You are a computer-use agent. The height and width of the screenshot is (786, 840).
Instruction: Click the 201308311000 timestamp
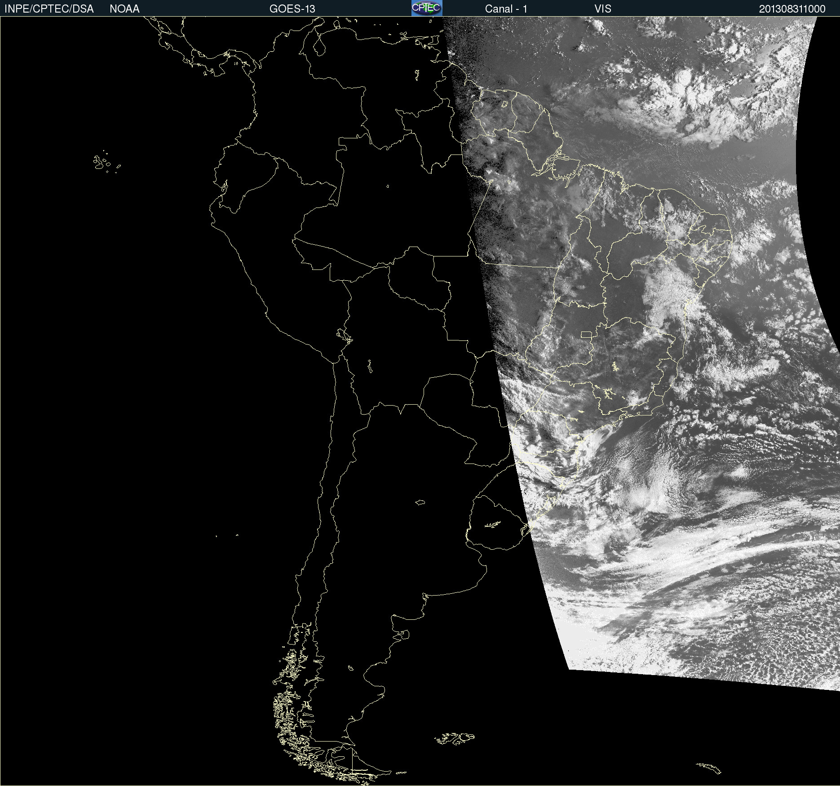(x=792, y=9)
